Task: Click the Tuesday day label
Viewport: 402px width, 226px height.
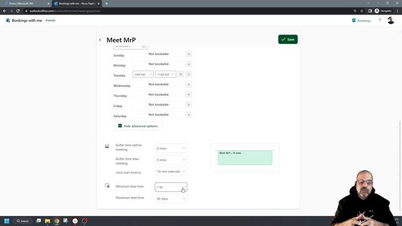Action: coord(119,75)
